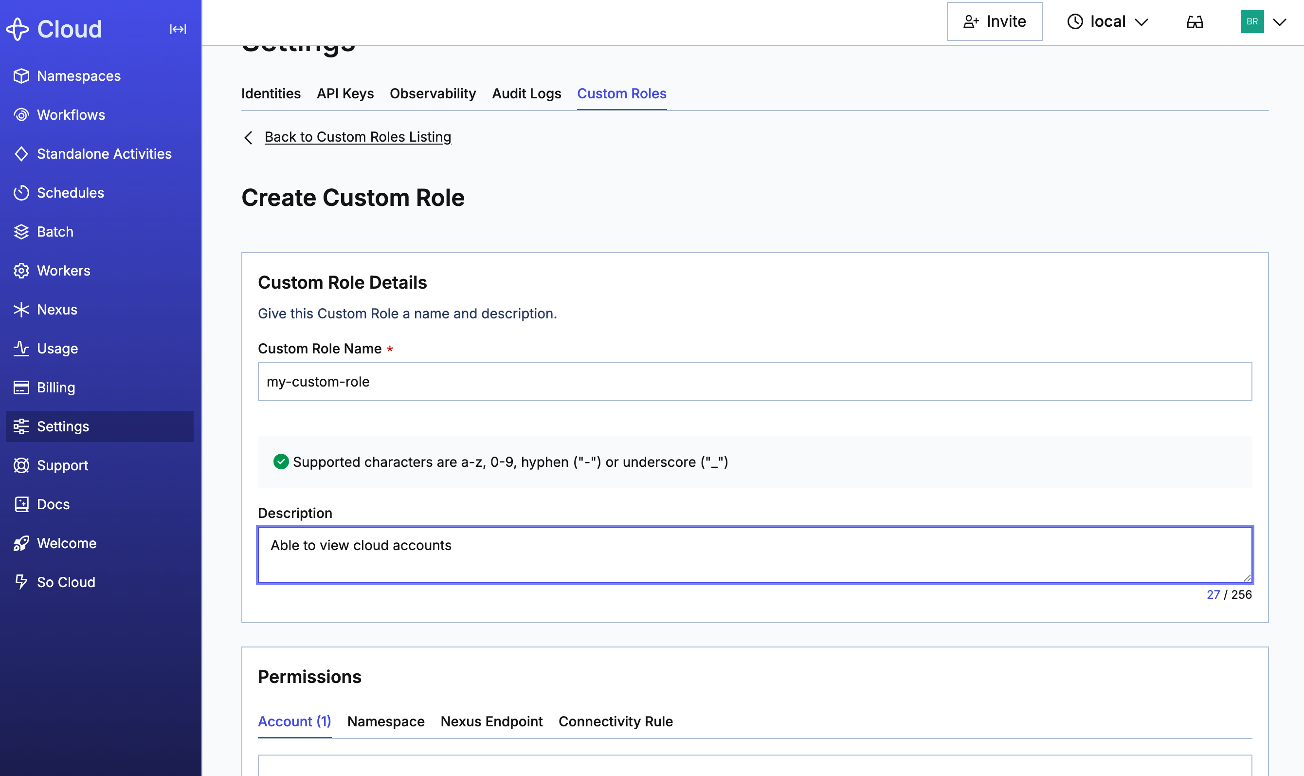This screenshot has width=1304, height=776.
Task: Open the Welcome page
Action: 99,543
